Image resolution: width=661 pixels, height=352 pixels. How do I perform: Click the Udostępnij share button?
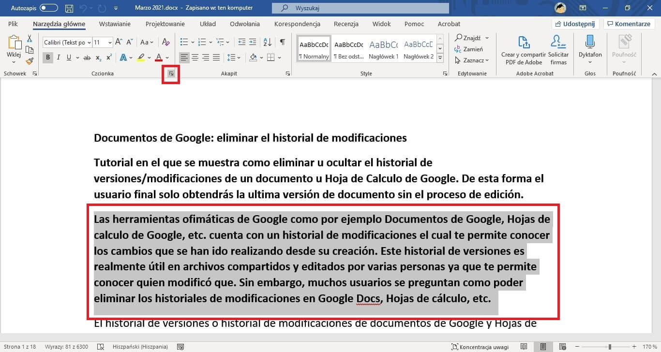576,24
